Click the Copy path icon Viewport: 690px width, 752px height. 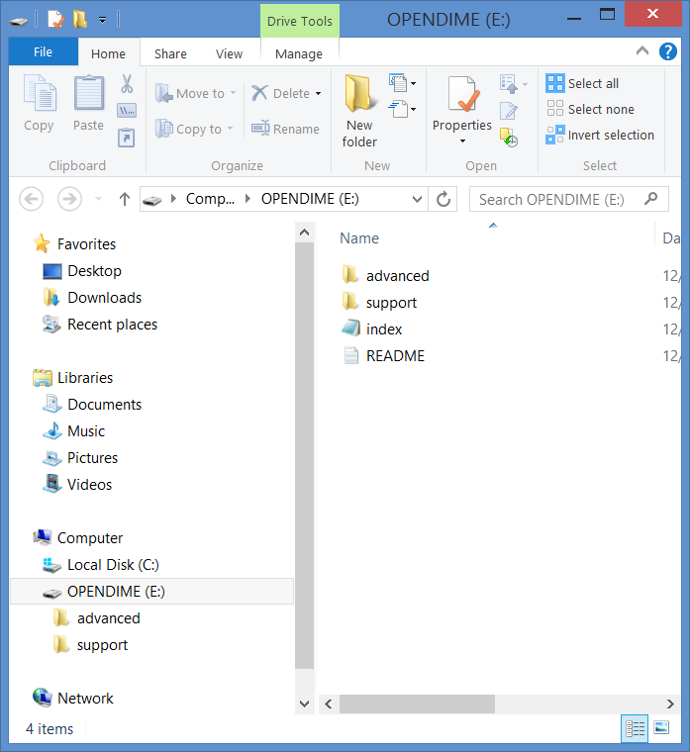coord(127,111)
